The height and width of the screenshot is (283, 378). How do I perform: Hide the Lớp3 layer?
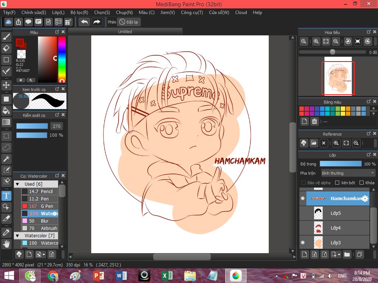click(x=303, y=242)
